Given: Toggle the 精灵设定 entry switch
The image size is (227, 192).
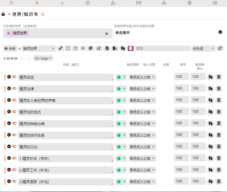Looking at the screenshot, I should click(x=14, y=77).
